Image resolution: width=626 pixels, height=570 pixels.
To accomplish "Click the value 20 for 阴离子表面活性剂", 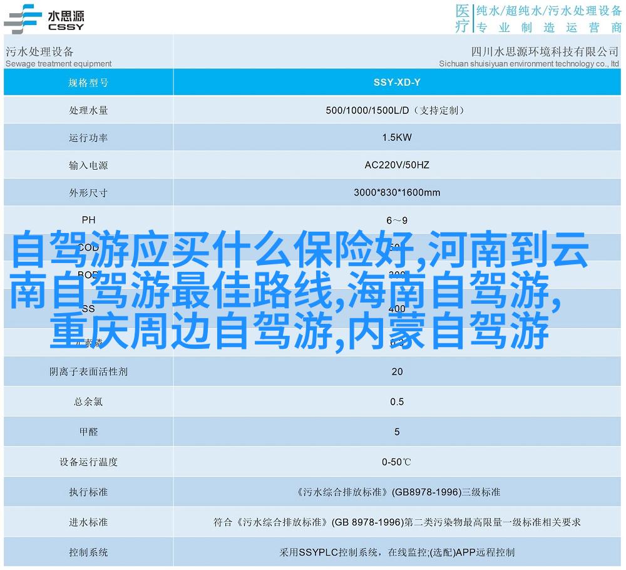I will click(x=397, y=371).
